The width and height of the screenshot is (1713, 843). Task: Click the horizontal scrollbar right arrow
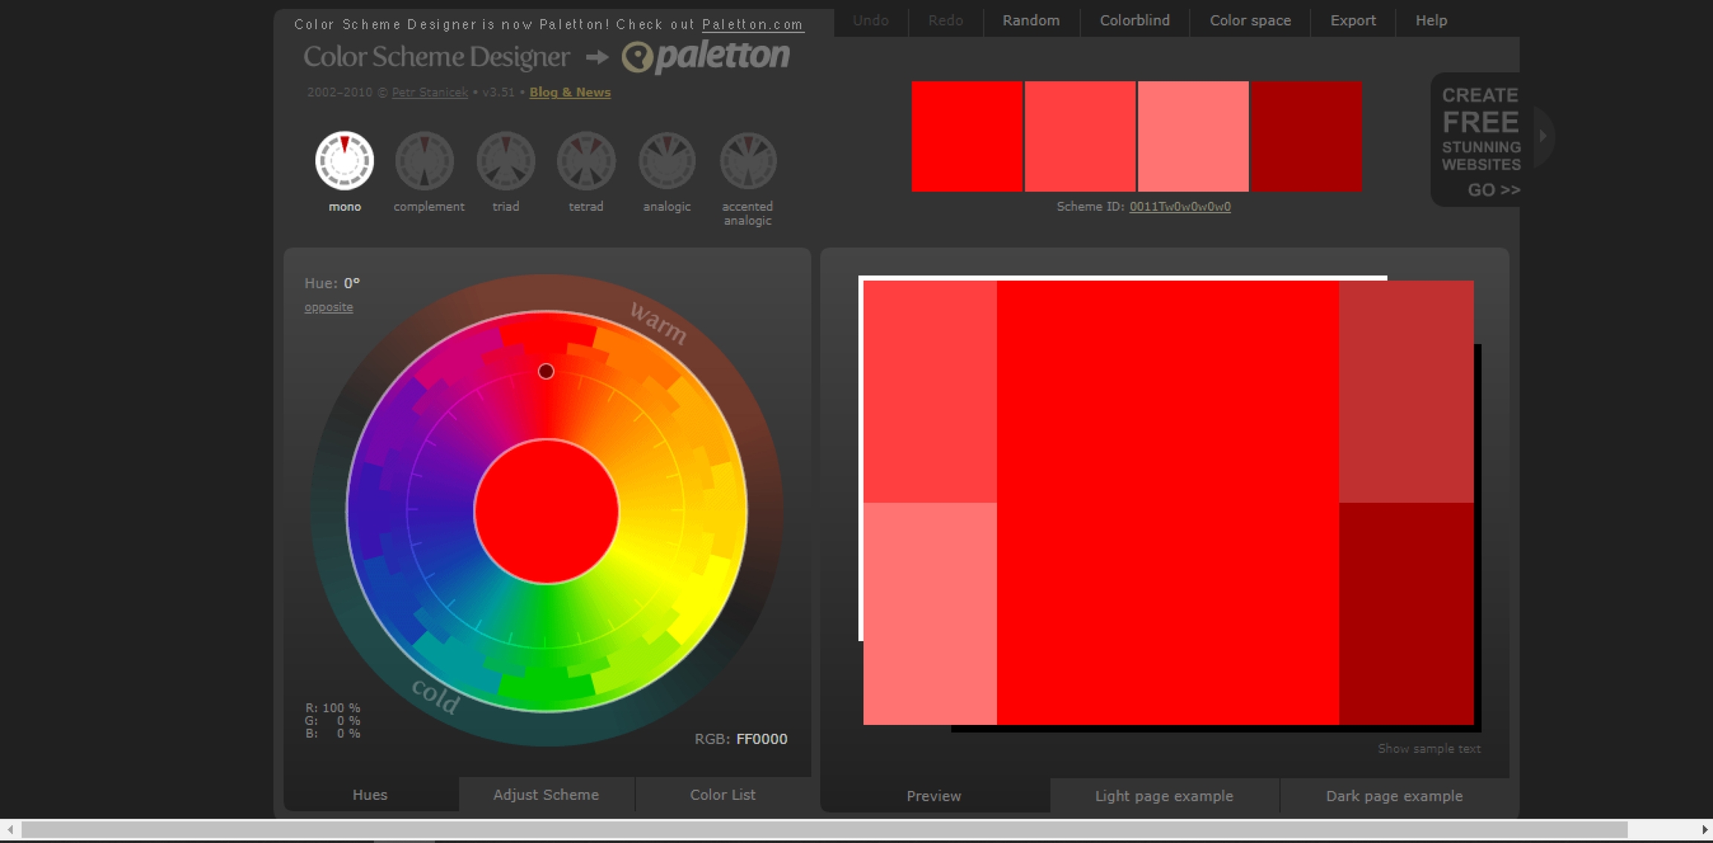(1704, 829)
